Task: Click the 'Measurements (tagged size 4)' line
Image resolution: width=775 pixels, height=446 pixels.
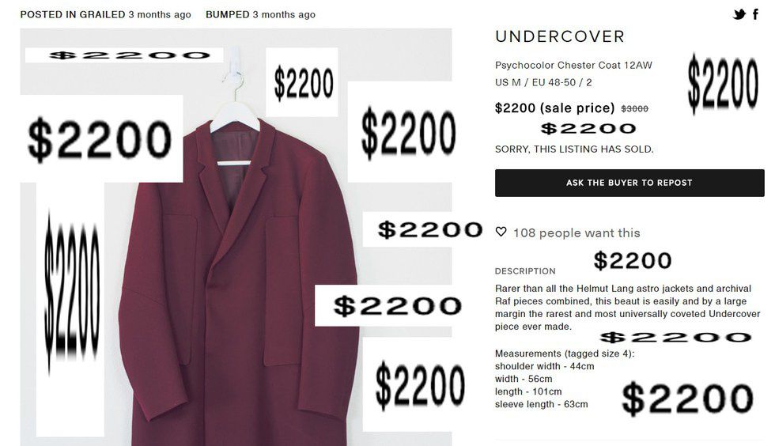Action: (564, 353)
